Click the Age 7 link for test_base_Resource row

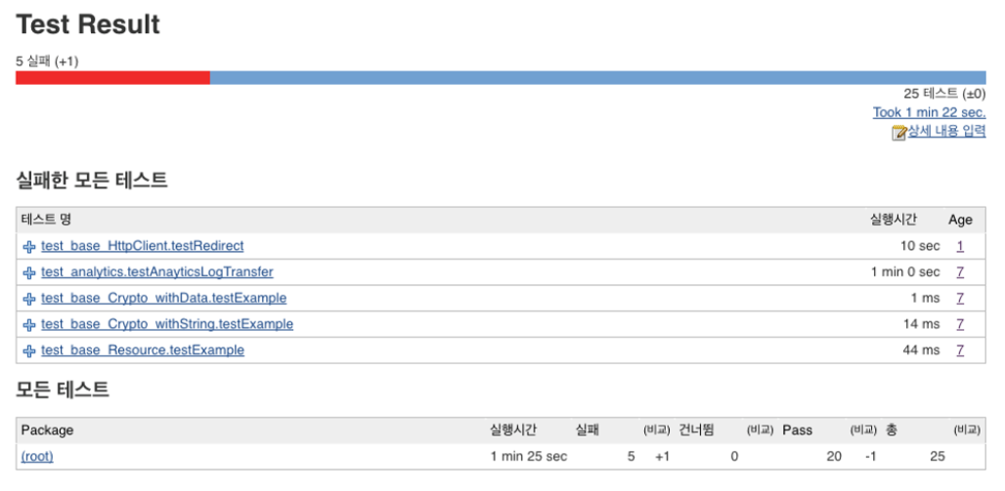[x=960, y=350]
